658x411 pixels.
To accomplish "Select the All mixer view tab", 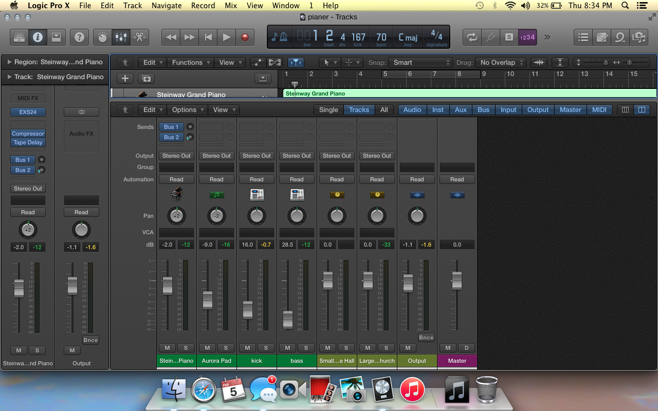I will tap(384, 109).
